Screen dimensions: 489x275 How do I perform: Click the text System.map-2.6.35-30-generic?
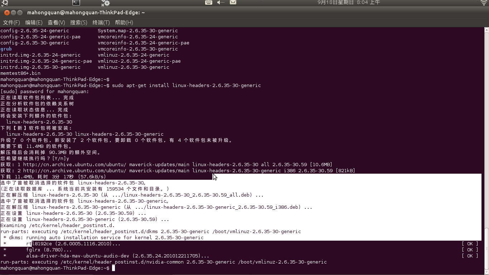pyautogui.click(x=138, y=31)
